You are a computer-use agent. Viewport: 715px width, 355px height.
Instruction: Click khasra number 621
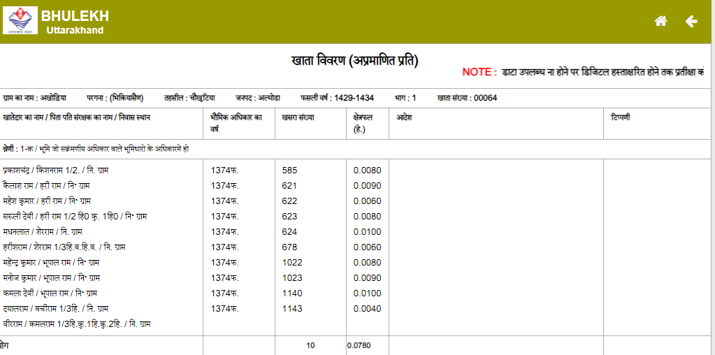point(289,185)
